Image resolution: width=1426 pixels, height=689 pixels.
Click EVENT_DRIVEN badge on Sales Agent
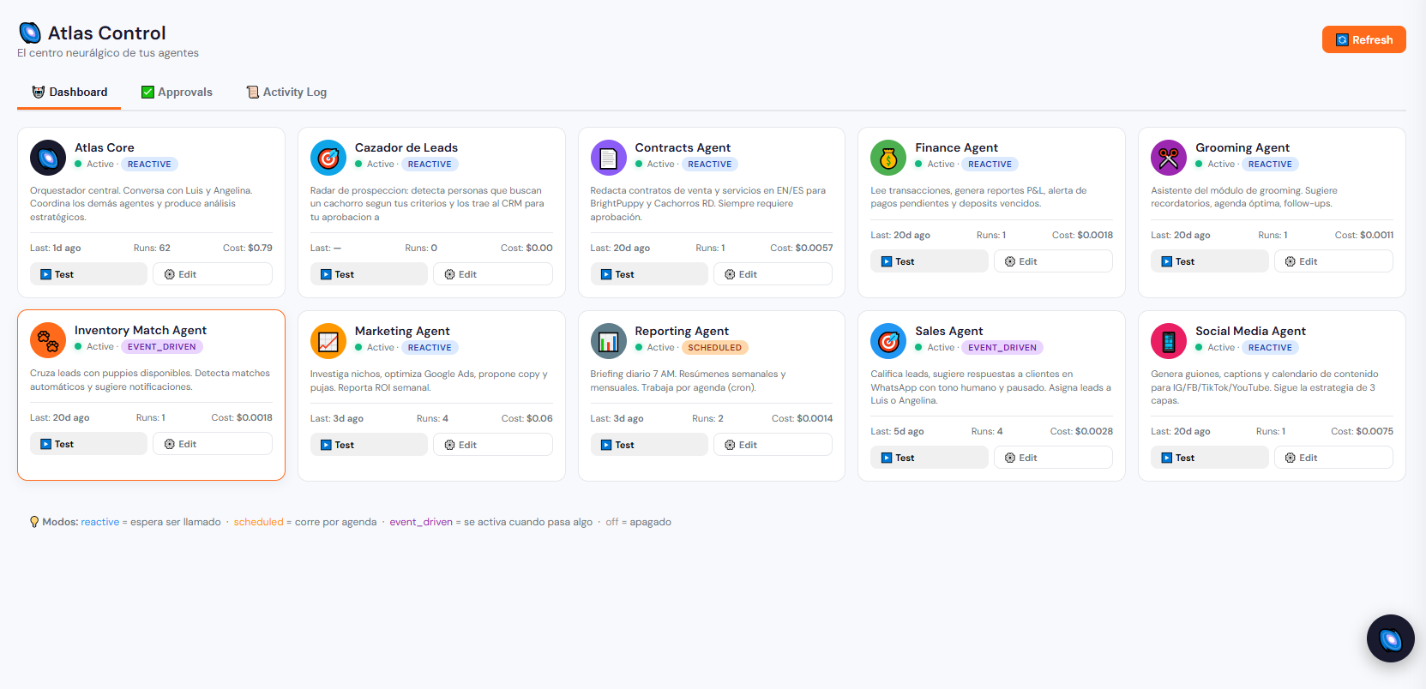tap(1002, 348)
